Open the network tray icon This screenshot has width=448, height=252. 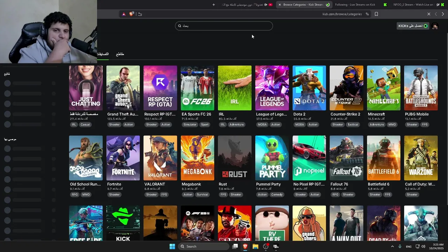pyautogui.click(x=418, y=246)
